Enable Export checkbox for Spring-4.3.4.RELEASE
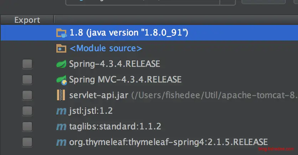 (x=27, y=64)
